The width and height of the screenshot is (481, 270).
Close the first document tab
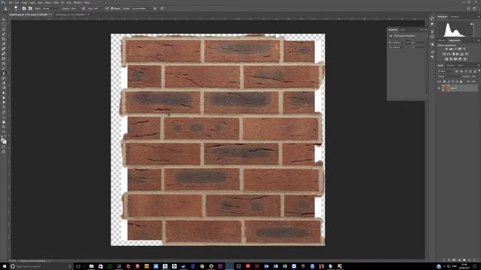pyautogui.click(x=51, y=14)
